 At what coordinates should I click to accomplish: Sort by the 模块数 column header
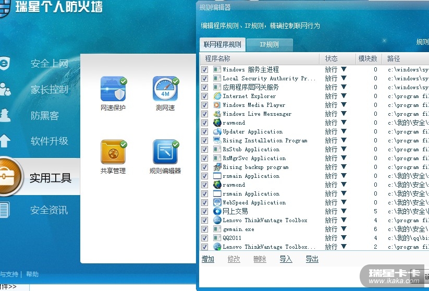(368, 58)
